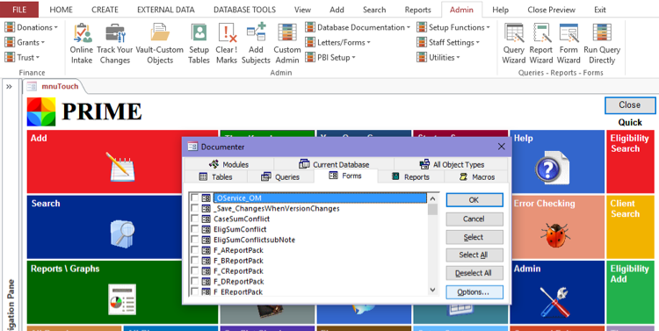Click OK in Documenter dialog

(474, 200)
